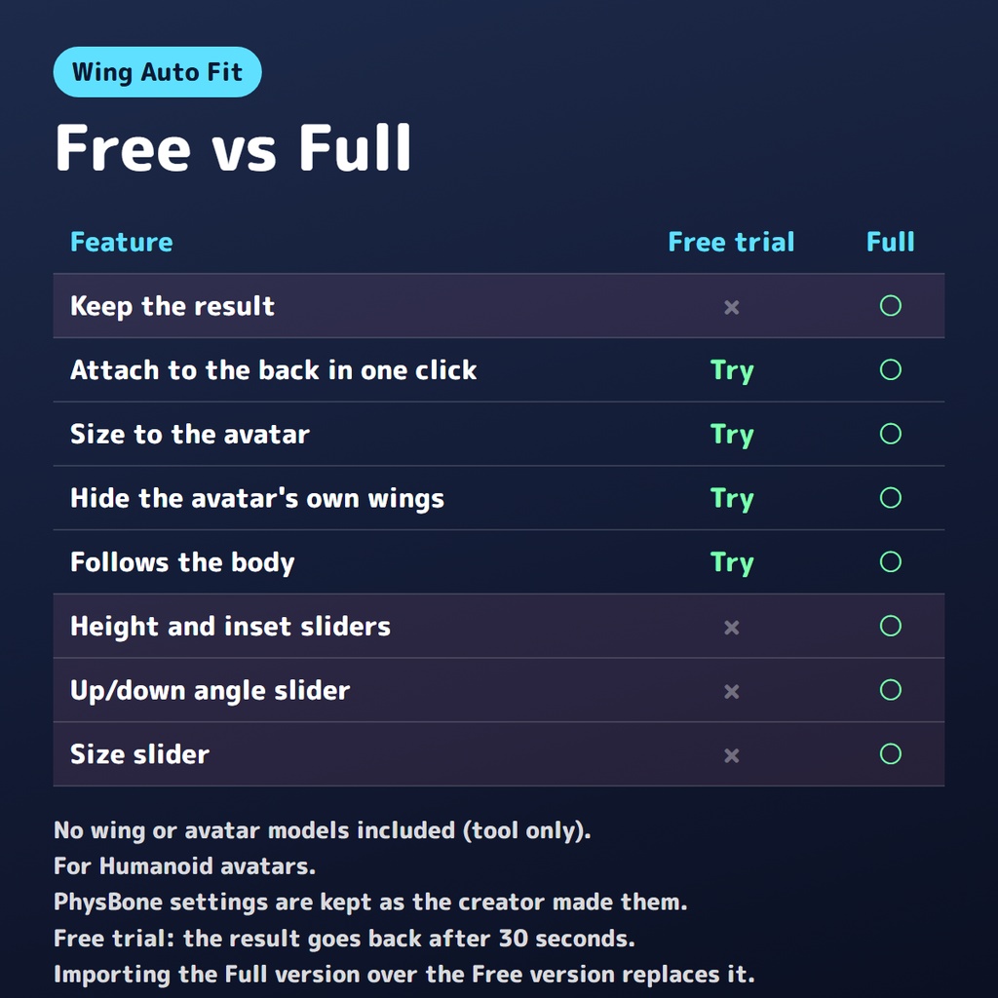Image resolution: width=998 pixels, height=998 pixels.
Task: Click the Full column header
Action: 890,242
